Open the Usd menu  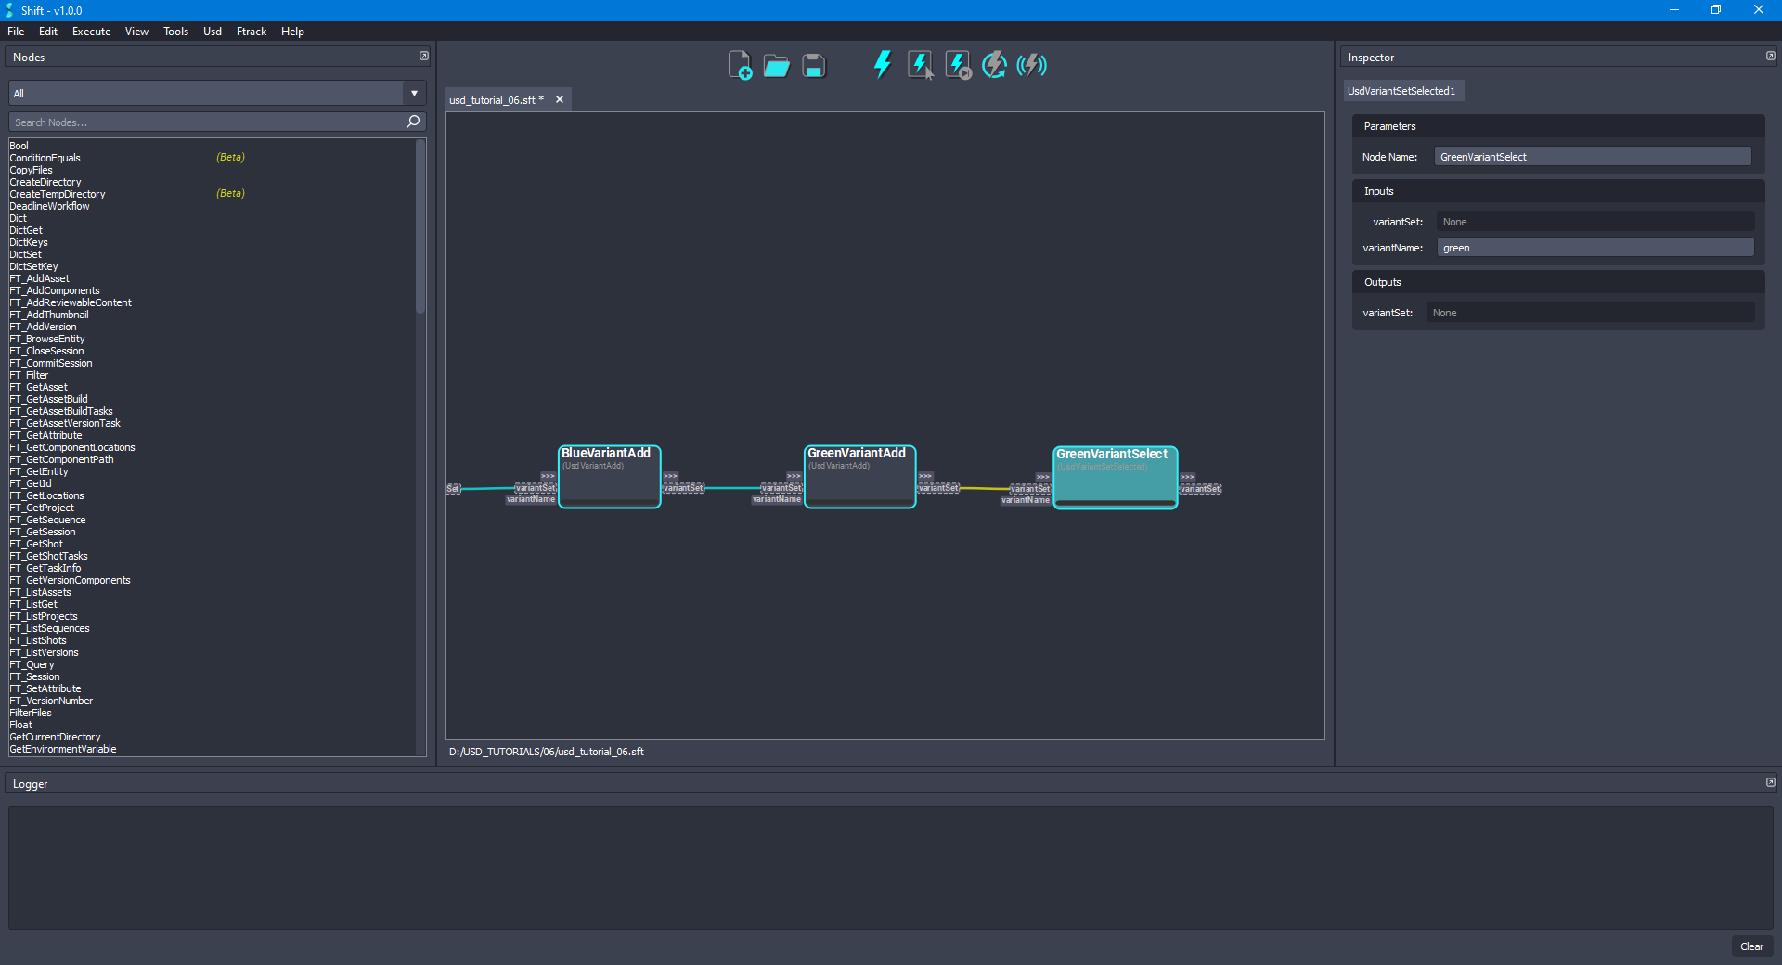coord(212,31)
